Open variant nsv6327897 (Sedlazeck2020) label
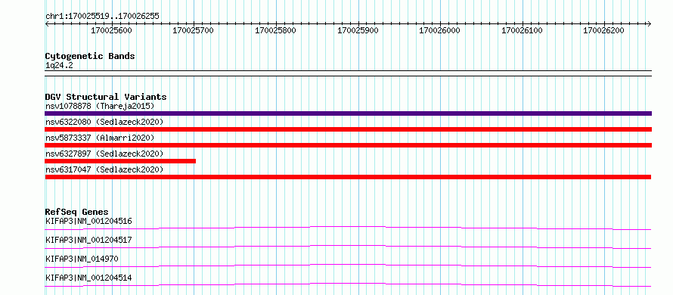 pos(104,154)
